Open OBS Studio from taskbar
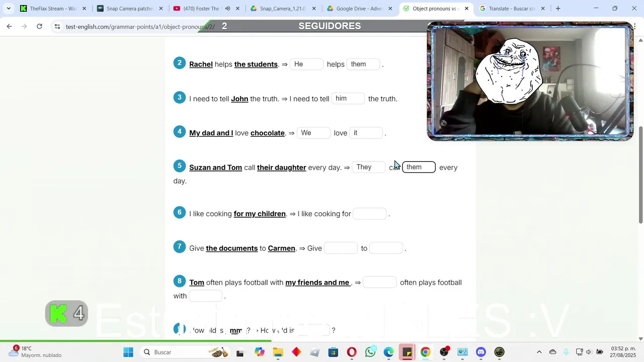The height and width of the screenshot is (362, 644). [444, 352]
